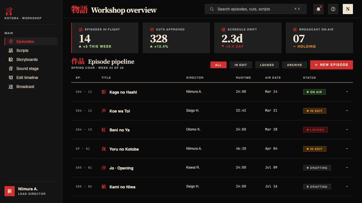
Task: Click the STATUS column header
Action: coord(309,78)
